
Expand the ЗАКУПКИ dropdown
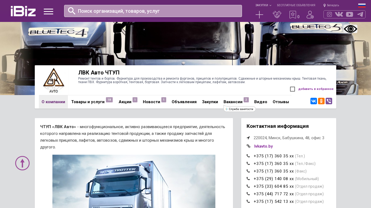pos(263,5)
